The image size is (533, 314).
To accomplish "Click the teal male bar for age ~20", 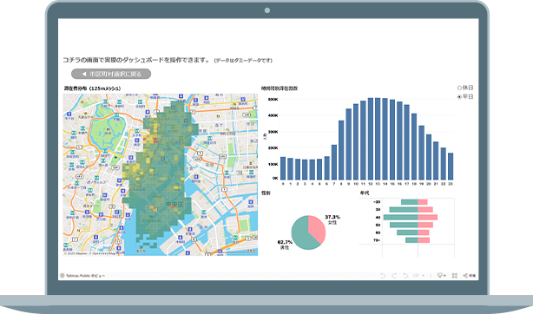I will [409, 202].
